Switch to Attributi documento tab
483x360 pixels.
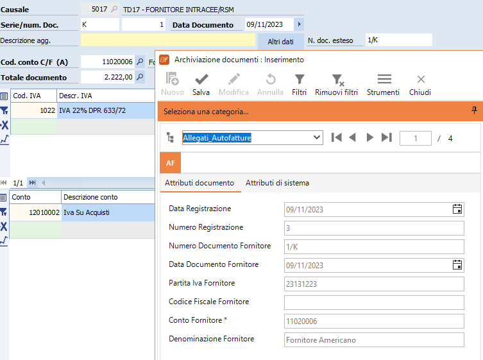pyautogui.click(x=199, y=183)
